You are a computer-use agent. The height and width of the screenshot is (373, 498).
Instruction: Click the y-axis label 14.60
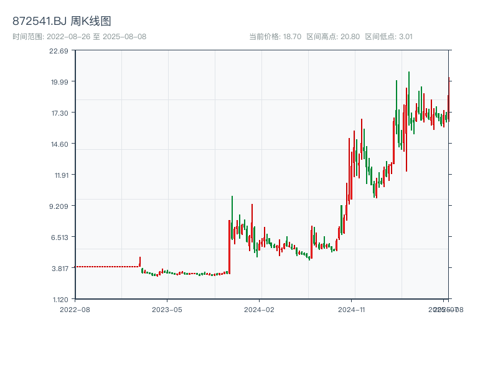(x=60, y=144)
